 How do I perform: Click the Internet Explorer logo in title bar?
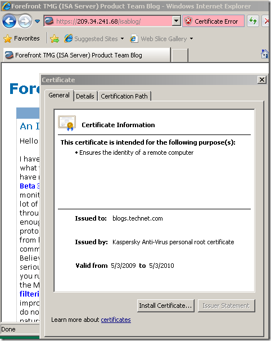coord(6,6)
